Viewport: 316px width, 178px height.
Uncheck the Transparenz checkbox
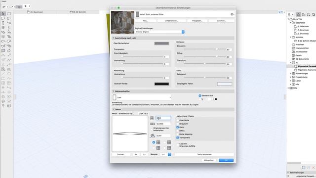pyautogui.click(x=178, y=137)
